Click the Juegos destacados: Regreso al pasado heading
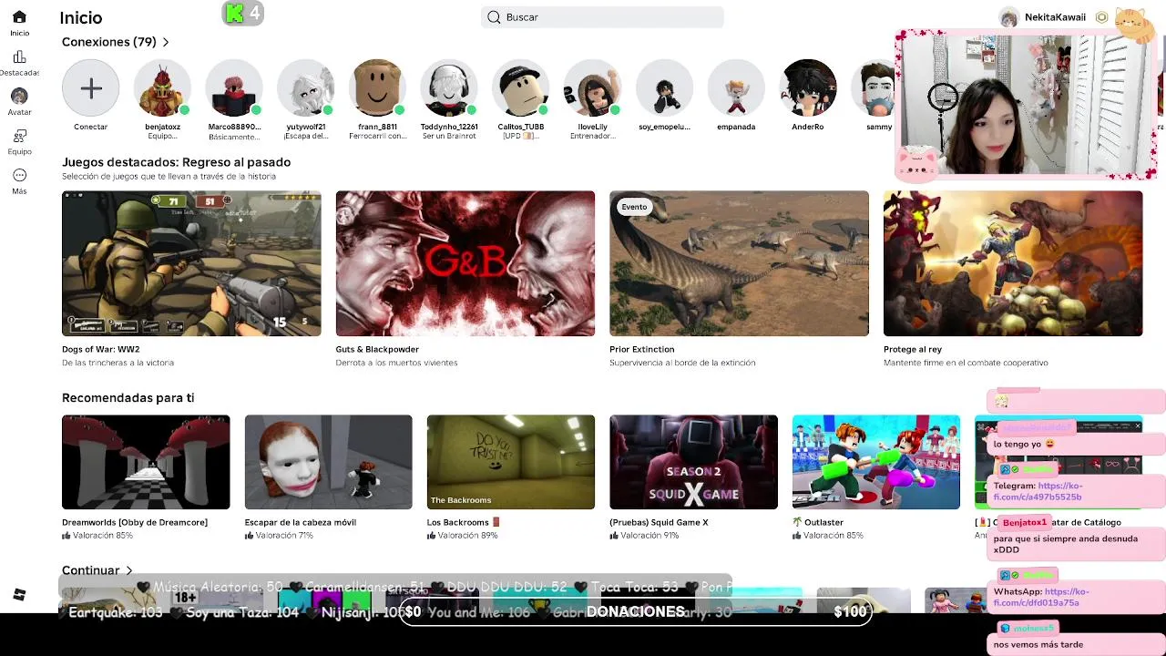The width and height of the screenshot is (1166, 656). (176, 162)
